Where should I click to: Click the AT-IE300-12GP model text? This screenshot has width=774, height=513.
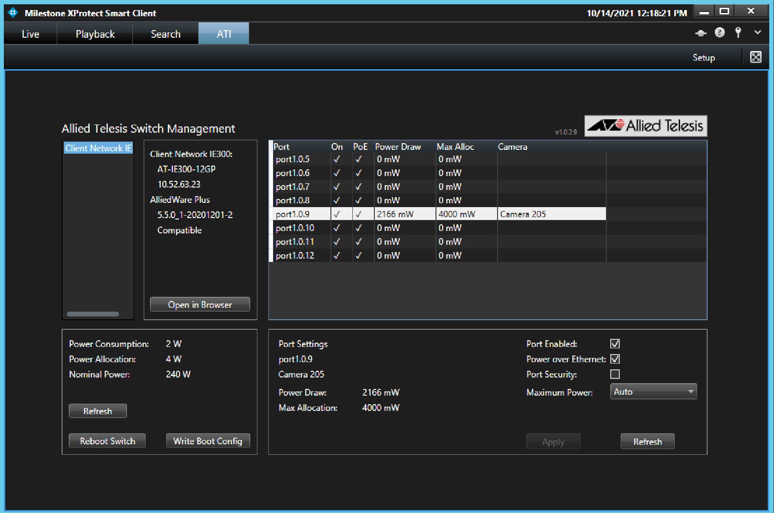point(186,169)
